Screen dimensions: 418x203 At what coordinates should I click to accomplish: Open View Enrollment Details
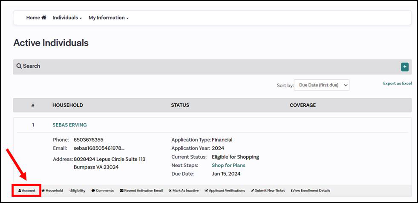(x=311, y=191)
